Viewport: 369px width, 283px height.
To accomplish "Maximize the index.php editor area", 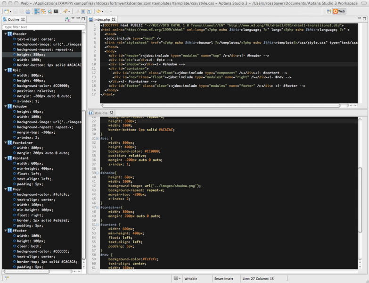I will pos(364,18).
